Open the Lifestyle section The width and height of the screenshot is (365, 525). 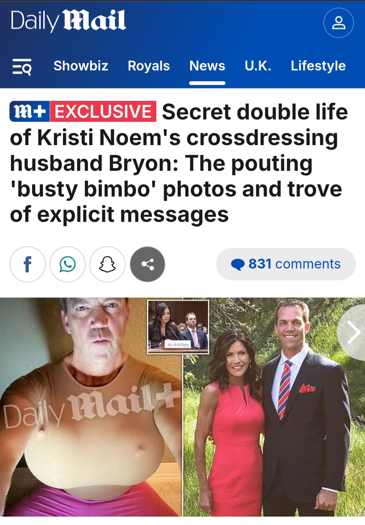pyautogui.click(x=318, y=66)
